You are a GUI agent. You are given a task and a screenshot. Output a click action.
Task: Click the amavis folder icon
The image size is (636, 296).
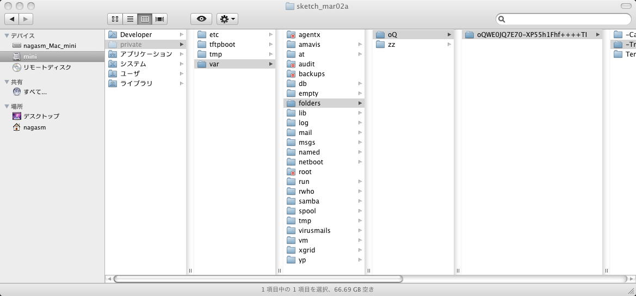[291, 44]
